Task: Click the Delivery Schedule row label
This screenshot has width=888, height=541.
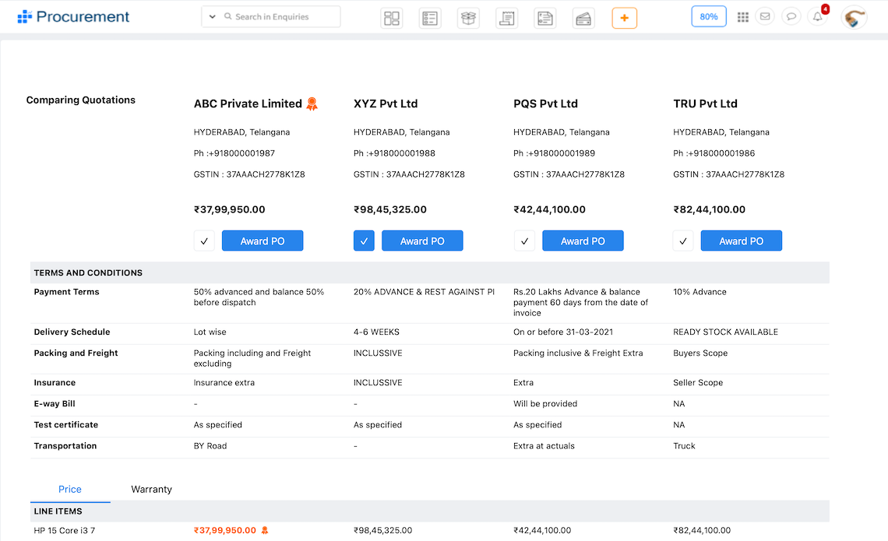Action: point(72,332)
